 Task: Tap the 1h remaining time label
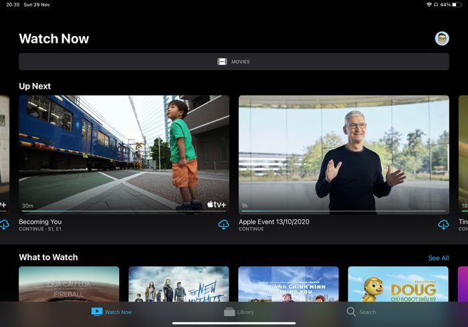coord(245,205)
